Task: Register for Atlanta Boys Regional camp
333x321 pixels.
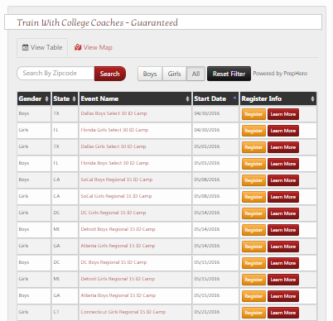Action: pyautogui.click(x=253, y=296)
